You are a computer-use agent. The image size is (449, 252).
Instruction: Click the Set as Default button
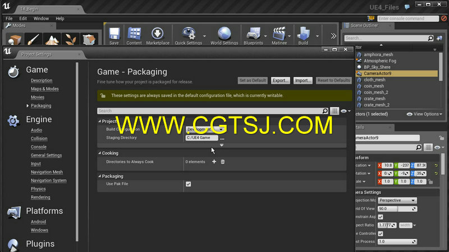point(253,81)
